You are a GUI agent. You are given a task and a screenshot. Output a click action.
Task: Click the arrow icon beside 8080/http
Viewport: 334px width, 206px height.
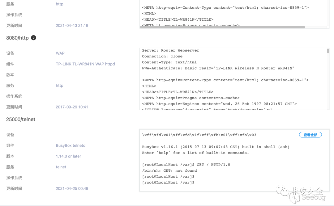(x=33, y=38)
